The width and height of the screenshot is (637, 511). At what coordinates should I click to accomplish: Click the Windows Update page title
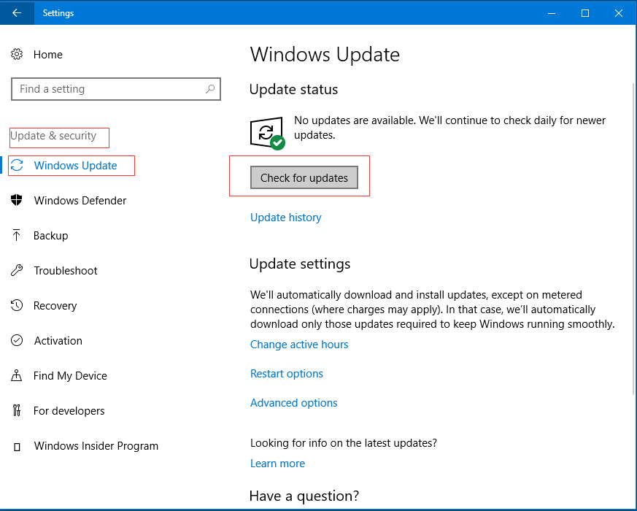pos(325,55)
